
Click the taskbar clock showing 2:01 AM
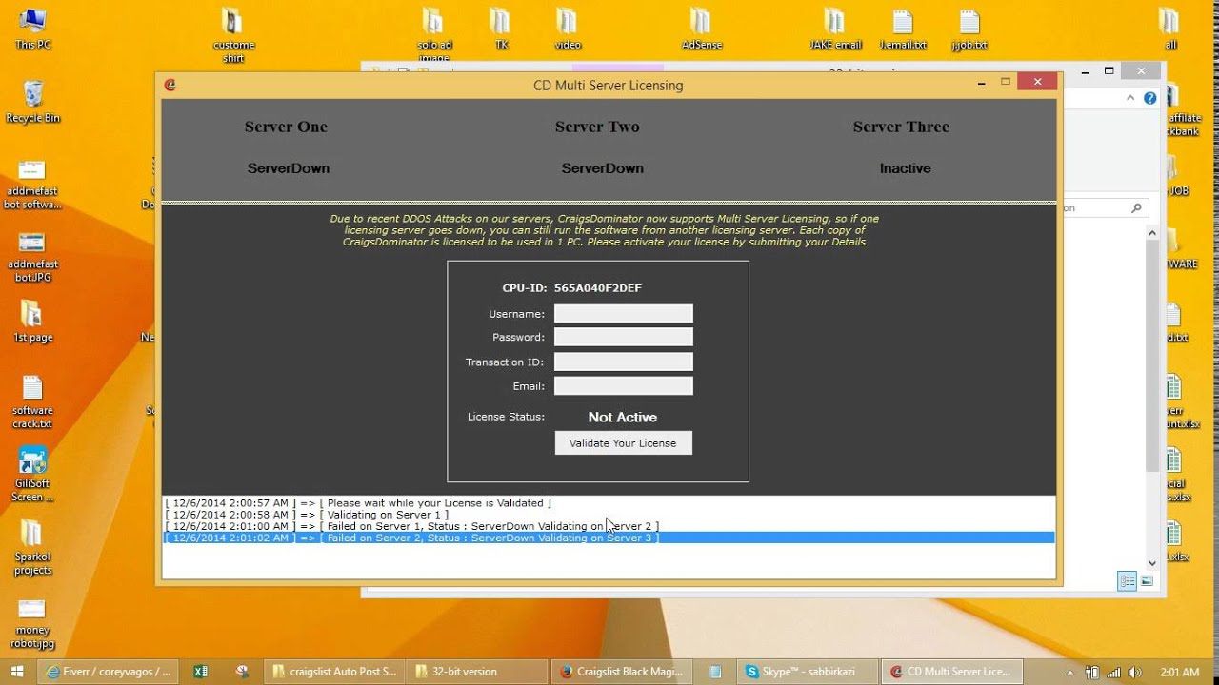pos(1179,672)
